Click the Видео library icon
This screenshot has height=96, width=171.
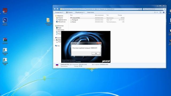pos(57,28)
